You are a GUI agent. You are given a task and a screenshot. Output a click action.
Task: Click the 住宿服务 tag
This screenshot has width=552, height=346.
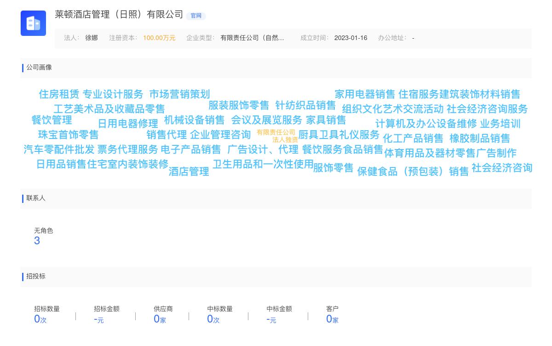(419, 94)
